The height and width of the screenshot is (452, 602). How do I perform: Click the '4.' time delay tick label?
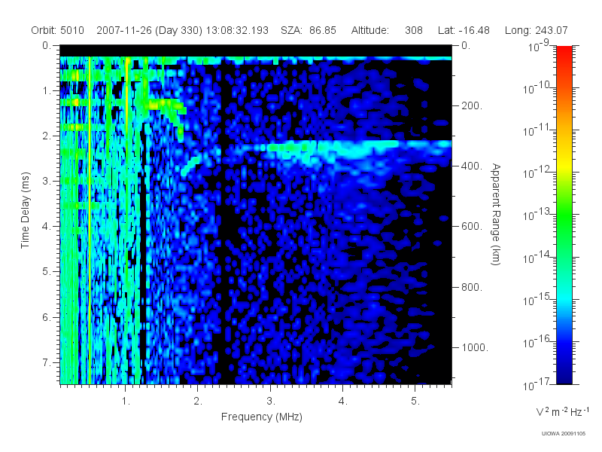click(47, 227)
